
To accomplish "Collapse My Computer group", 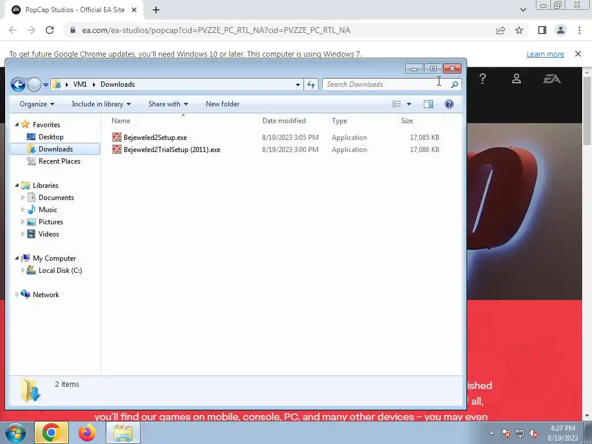I will (17, 258).
